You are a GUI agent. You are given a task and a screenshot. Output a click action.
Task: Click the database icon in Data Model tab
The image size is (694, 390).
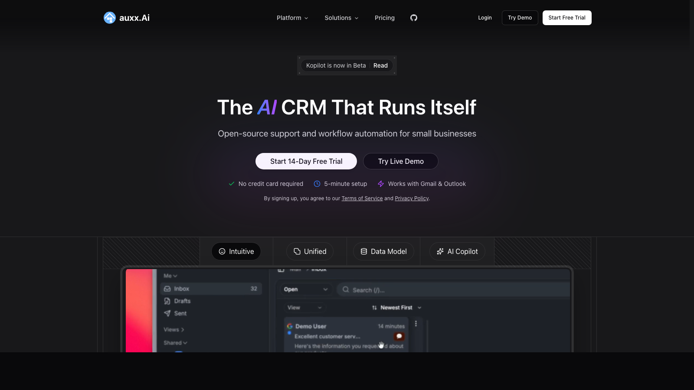(364, 251)
